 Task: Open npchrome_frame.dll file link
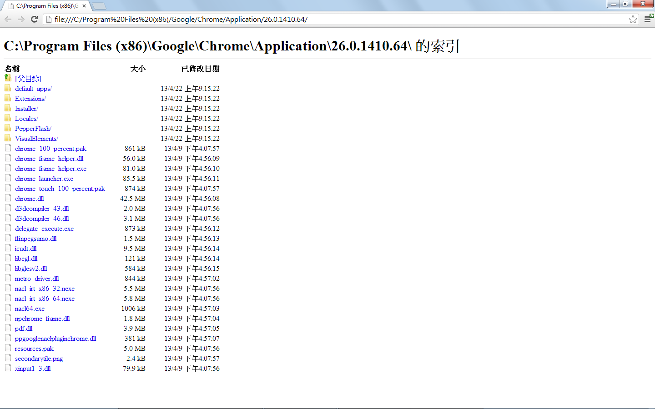(x=42, y=319)
